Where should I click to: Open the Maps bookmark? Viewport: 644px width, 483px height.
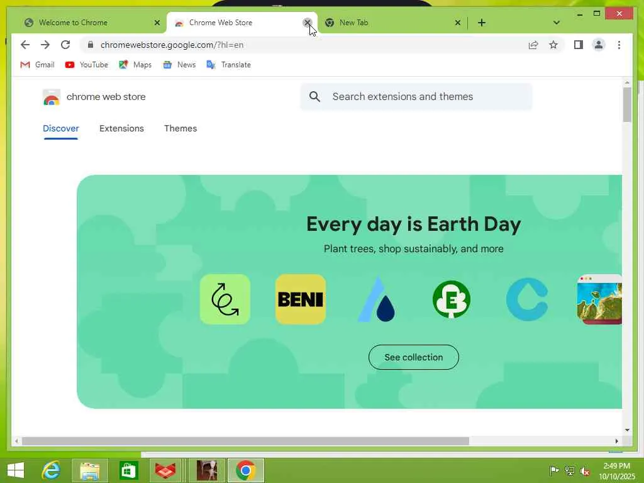point(135,65)
